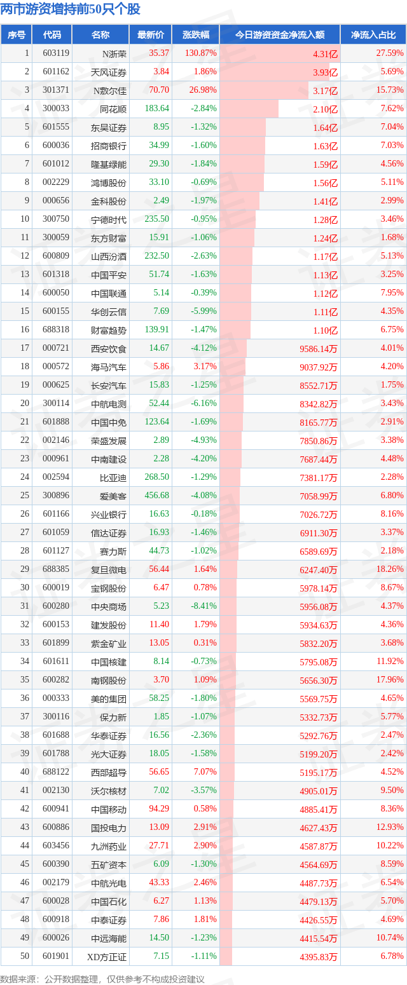Select the title 两市游资增持前50只个股
Screen dimensions: 407x985
71,10
